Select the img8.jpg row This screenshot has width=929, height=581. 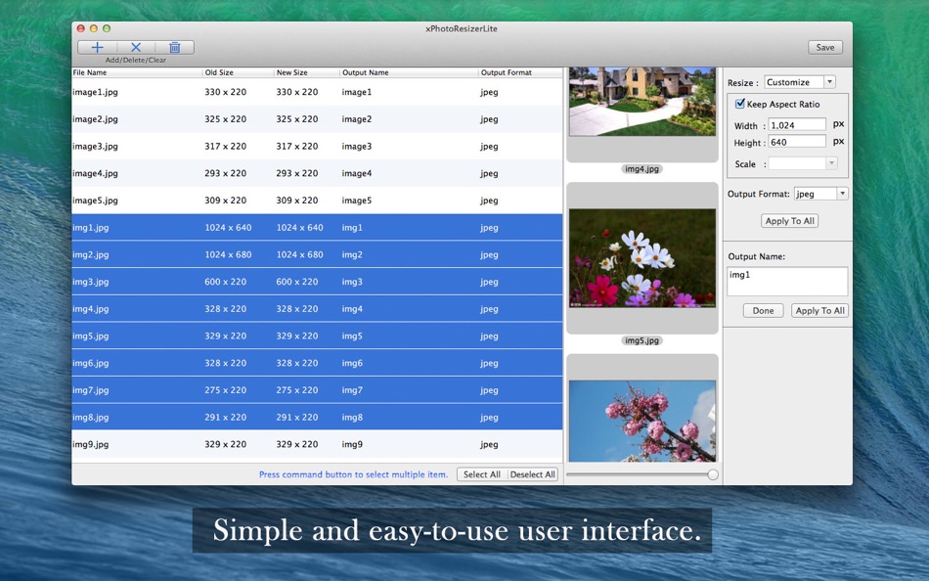317,417
